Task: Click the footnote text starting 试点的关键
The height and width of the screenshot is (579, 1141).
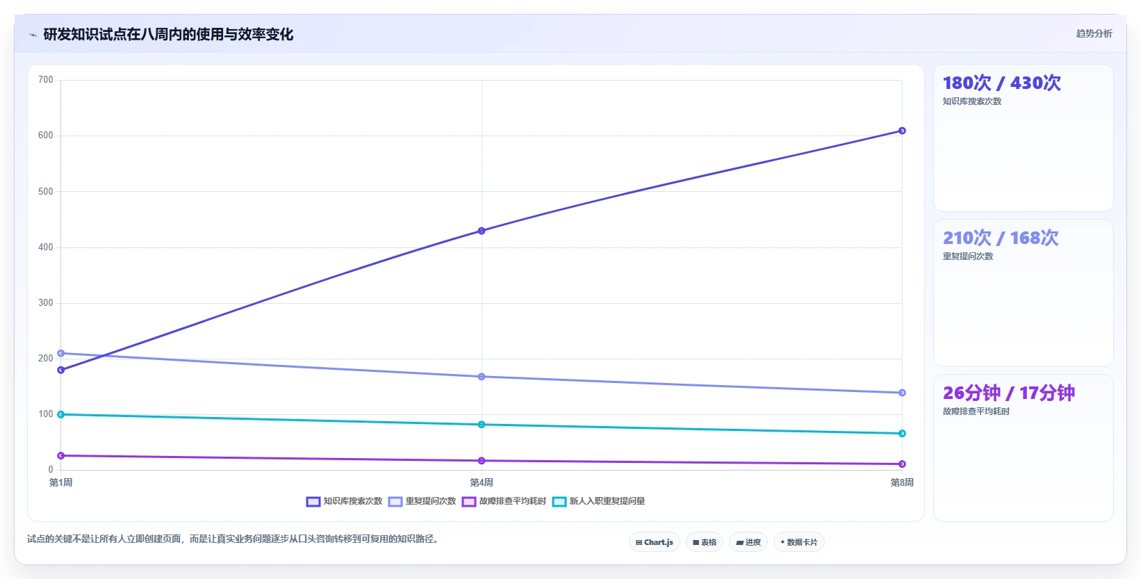Action: pyautogui.click(x=233, y=539)
